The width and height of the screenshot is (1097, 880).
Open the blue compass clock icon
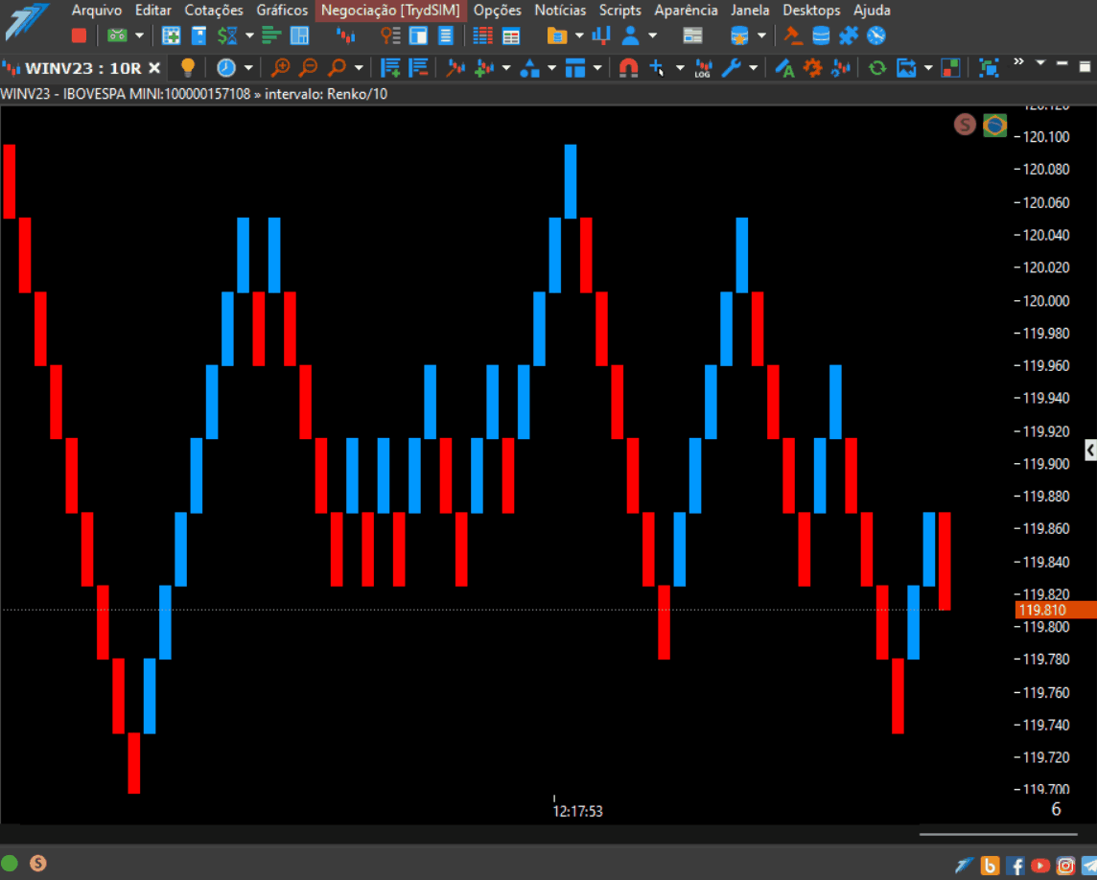pos(875,35)
